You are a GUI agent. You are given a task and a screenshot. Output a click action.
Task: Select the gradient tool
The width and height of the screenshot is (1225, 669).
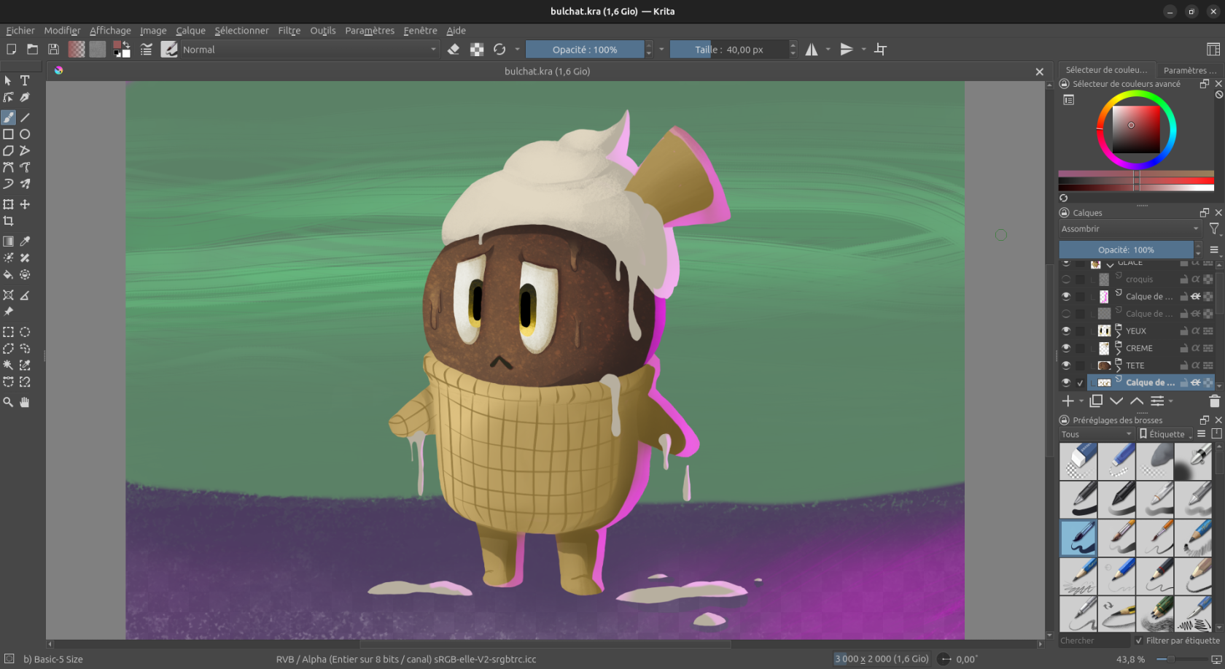coord(8,241)
